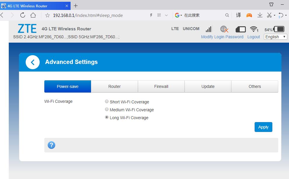This screenshot has height=179, width=289.
Task: Select Medium Wi-Fi Coverage option
Action: [107, 110]
